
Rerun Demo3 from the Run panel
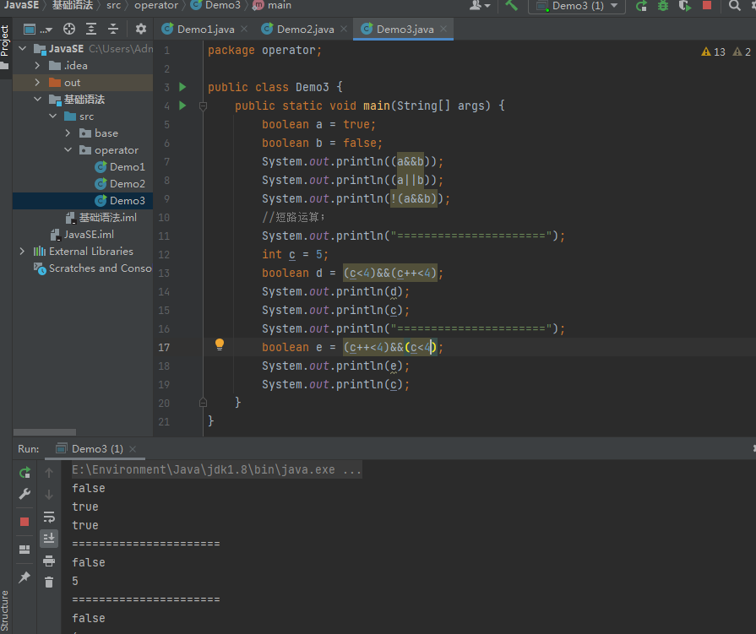24,473
